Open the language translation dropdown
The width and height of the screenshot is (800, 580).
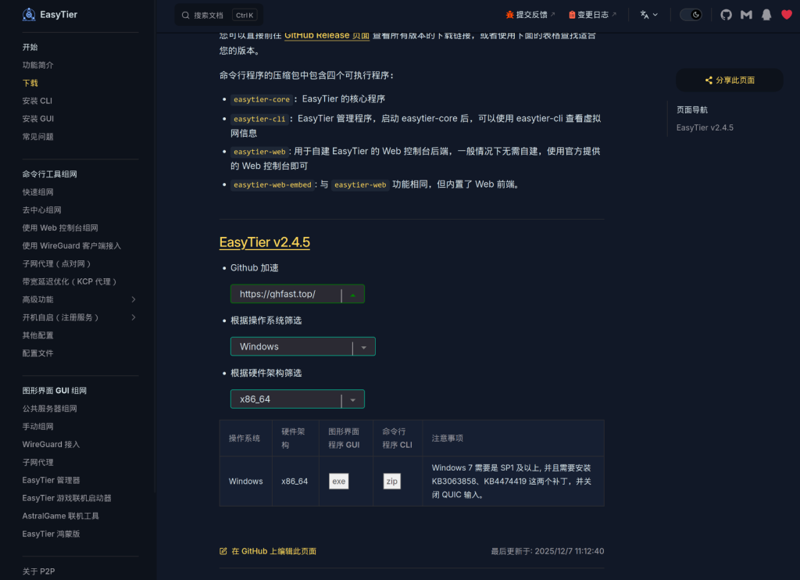(648, 15)
